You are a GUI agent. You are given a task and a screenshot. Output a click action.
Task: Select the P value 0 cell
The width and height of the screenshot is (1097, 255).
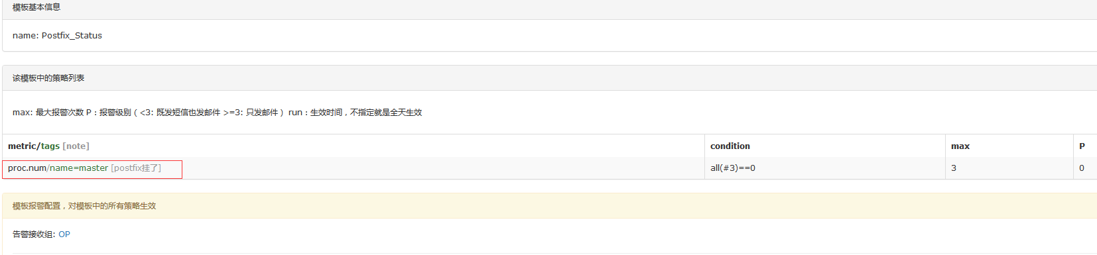1084,168
